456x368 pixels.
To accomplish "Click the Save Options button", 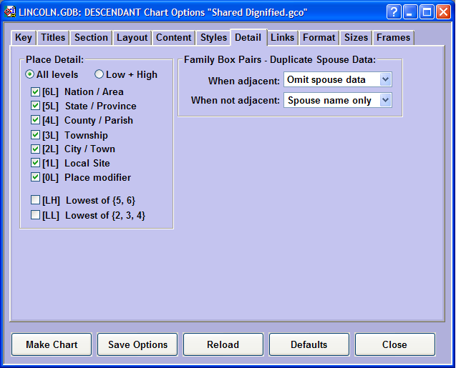I will [x=137, y=344].
